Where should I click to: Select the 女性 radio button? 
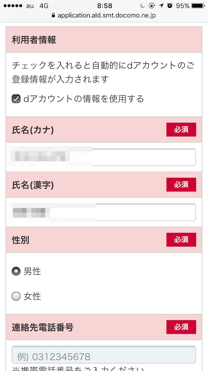point(16,296)
